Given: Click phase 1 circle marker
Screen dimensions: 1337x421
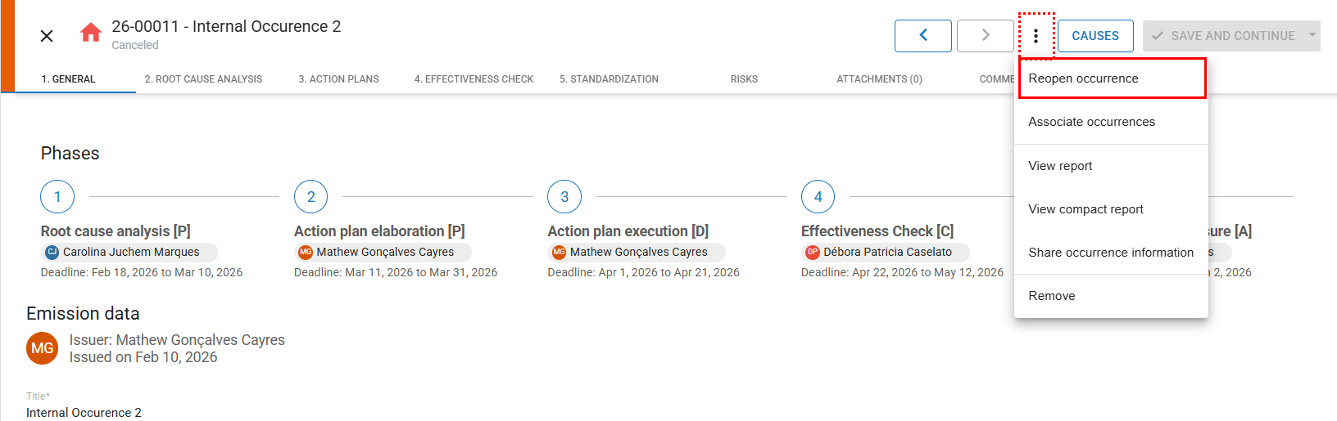Looking at the screenshot, I should pyautogui.click(x=57, y=197).
